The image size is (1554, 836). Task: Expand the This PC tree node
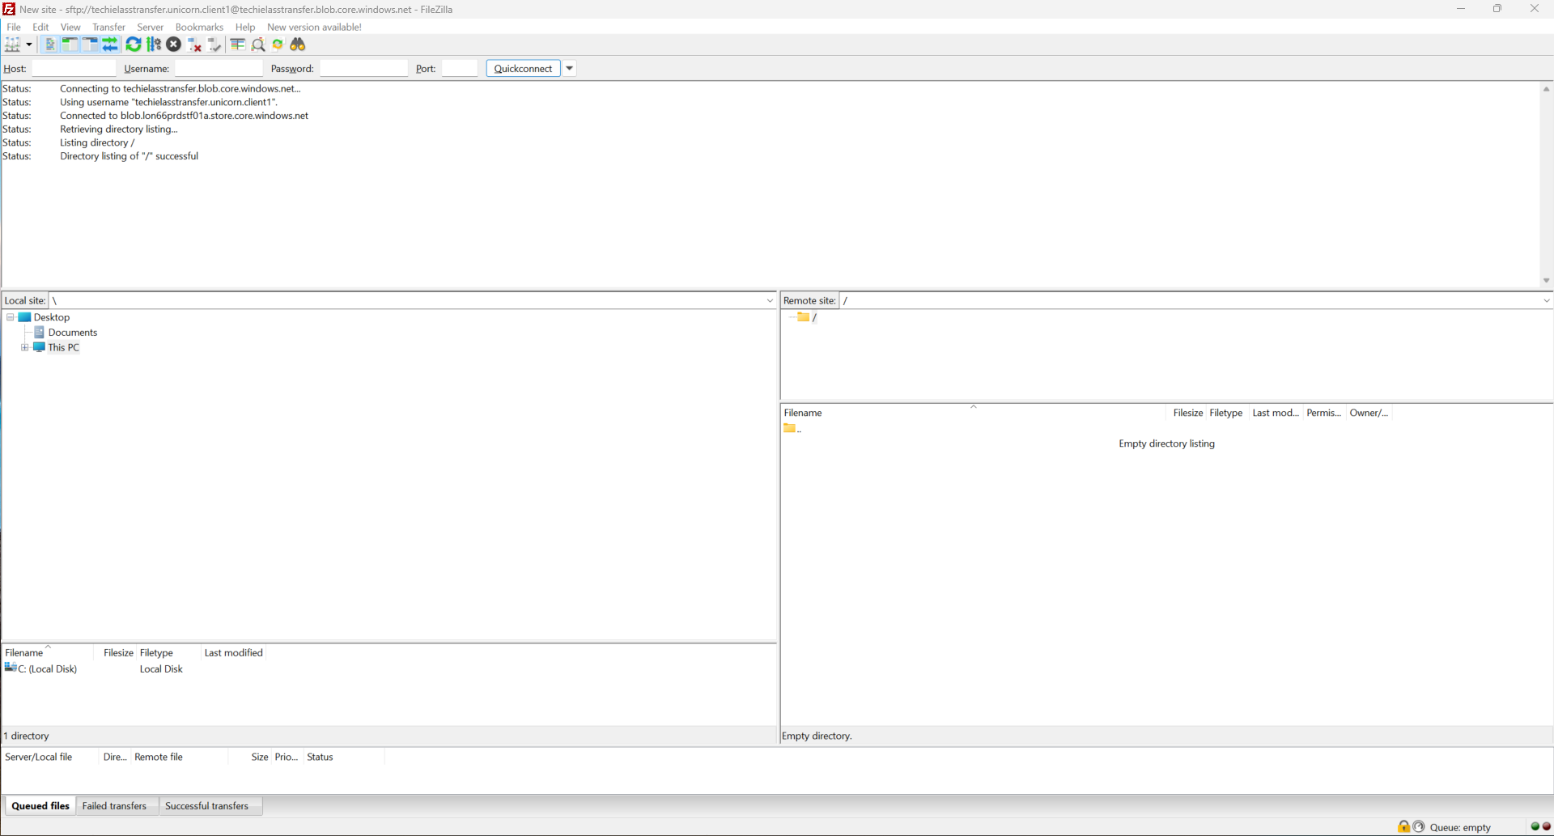[x=25, y=348]
